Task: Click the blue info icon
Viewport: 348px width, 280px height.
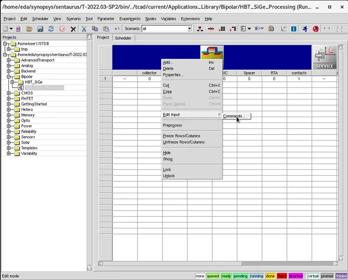Action: pyautogui.click(x=294, y=29)
